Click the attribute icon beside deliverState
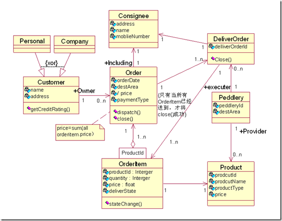This screenshot has height=221, width=282. click(106, 191)
